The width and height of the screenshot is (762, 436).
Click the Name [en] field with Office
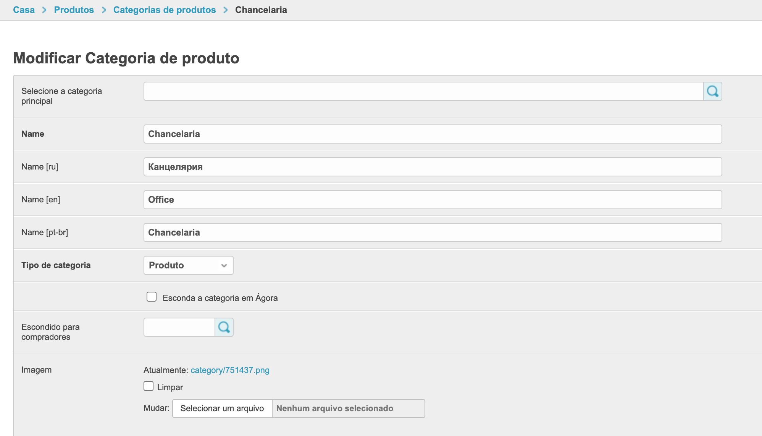432,200
